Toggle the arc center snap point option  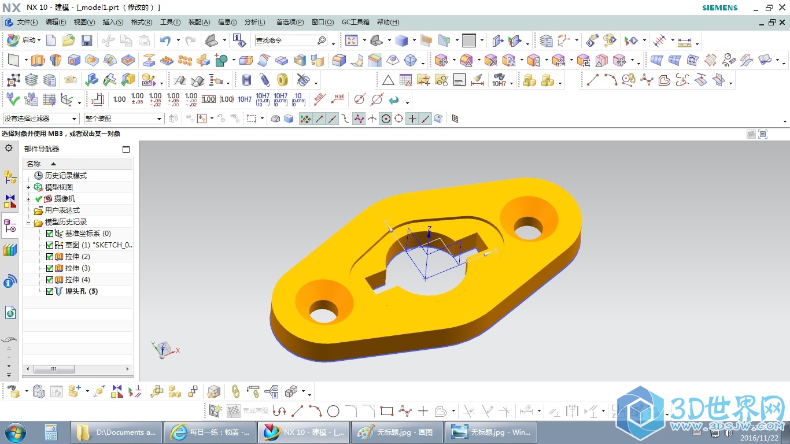385,119
